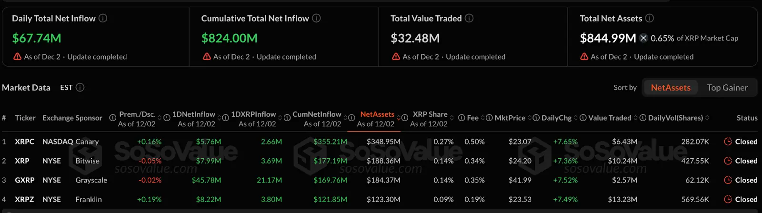The width and height of the screenshot is (762, 213).
Task: Click the EST timezone info icon
Action: click(80, 87)
